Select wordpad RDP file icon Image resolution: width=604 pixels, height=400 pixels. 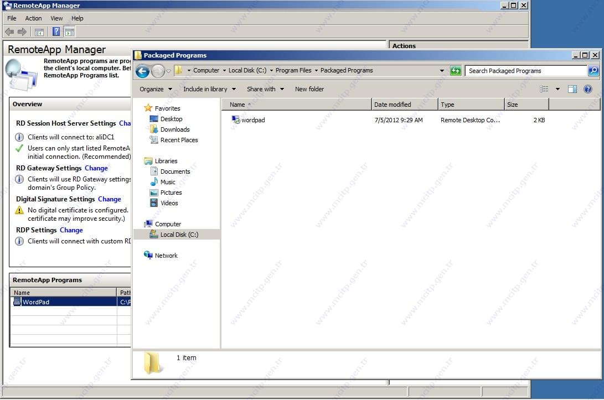(x=236, y=120)
